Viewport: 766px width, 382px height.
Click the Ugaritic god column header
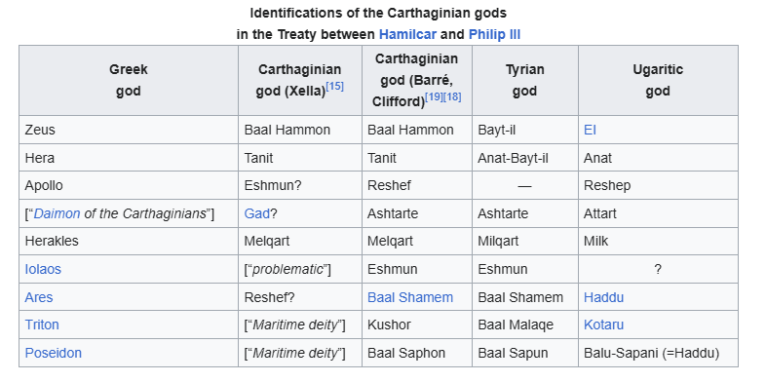coord(658,81)
